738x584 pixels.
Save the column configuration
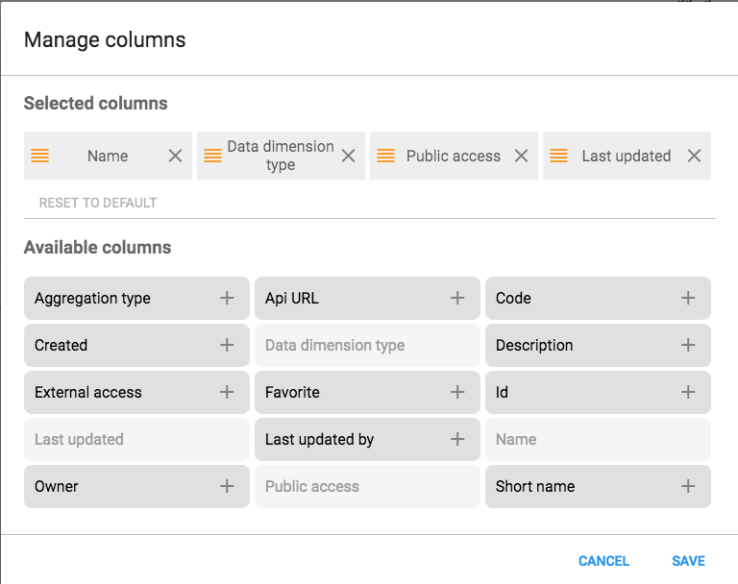tap(688, 561)
